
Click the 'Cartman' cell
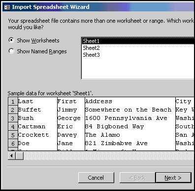pyautogui.click(x=37, y=126)
